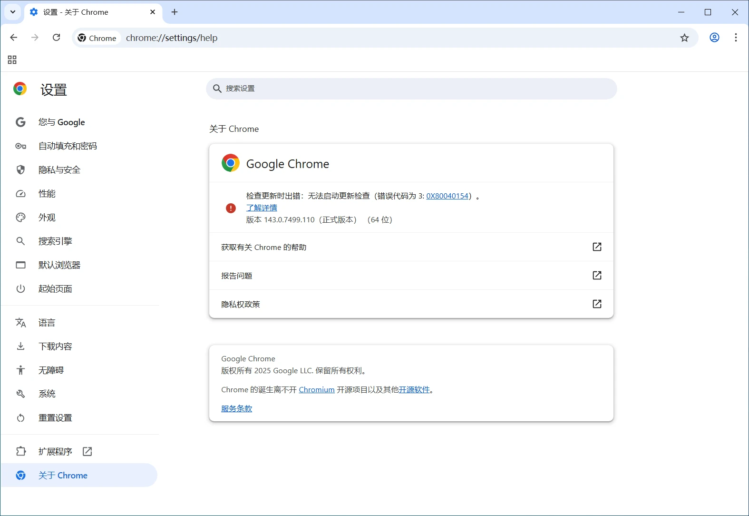Open the profile avatar icon
749x516 pixels.
[714, 38]
